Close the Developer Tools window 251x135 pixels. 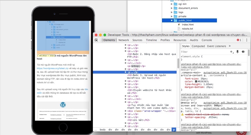[96, 35]
